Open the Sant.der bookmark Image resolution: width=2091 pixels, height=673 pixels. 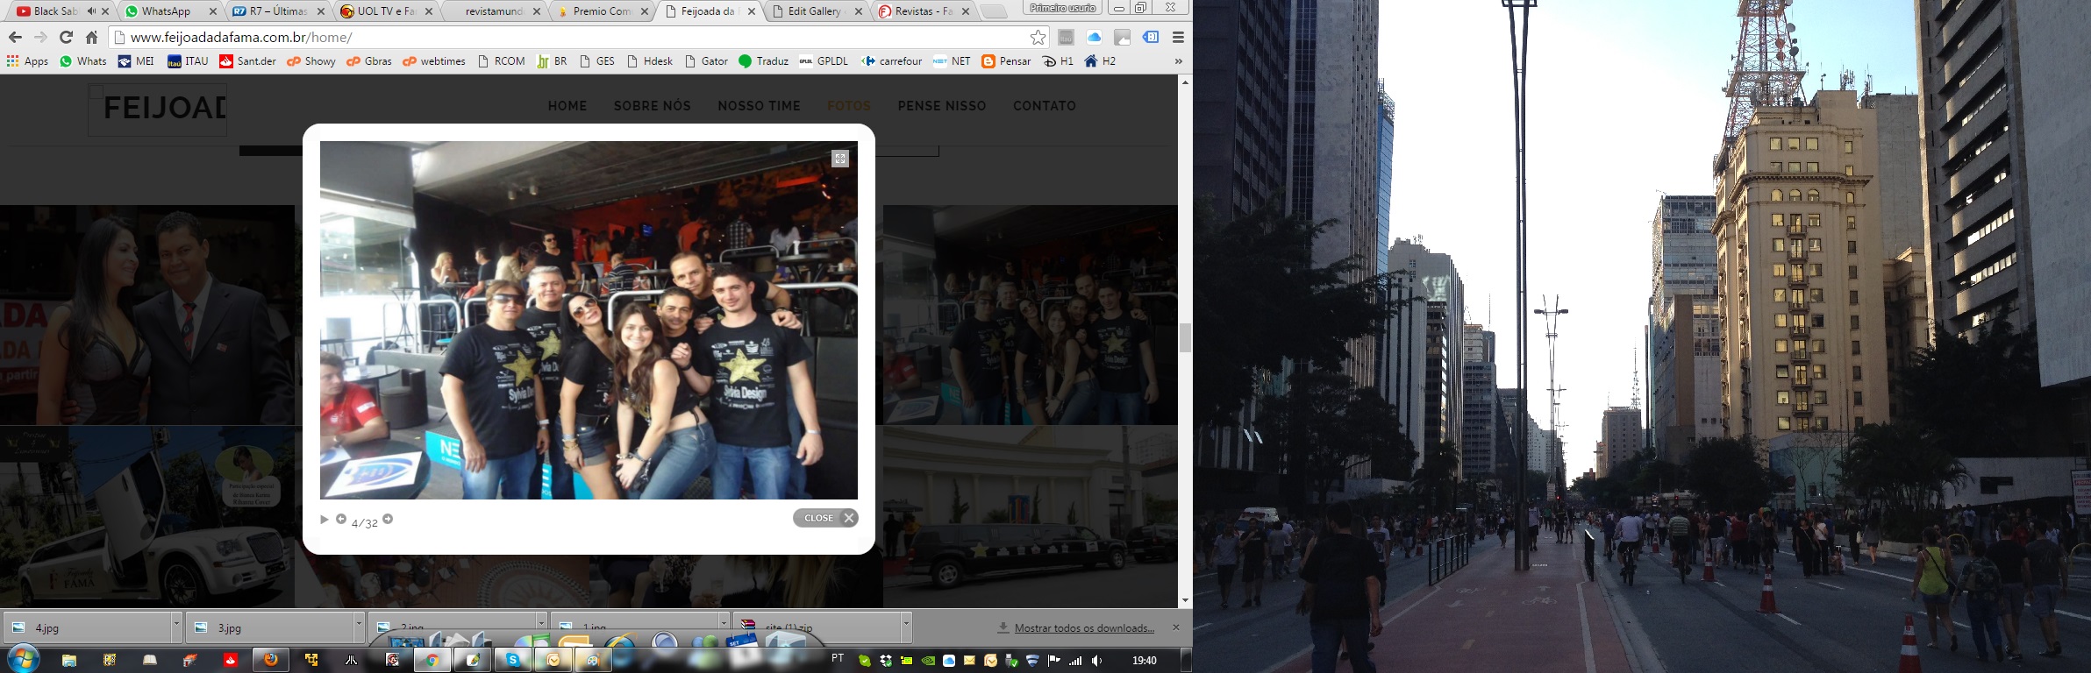click(x=247, y=61)
